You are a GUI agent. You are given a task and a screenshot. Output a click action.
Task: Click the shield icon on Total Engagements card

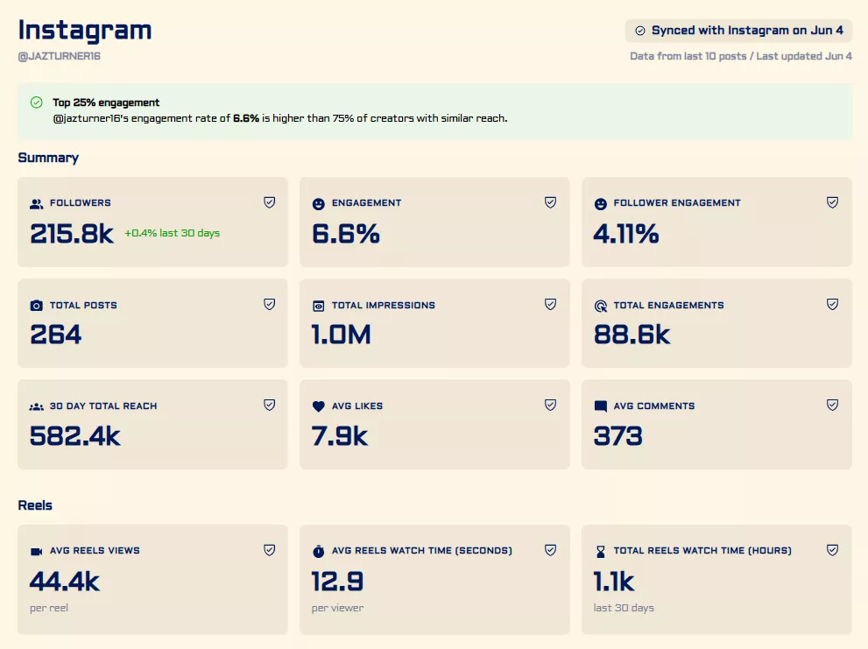(x=833, y=304)
